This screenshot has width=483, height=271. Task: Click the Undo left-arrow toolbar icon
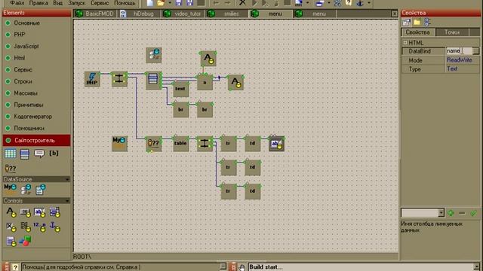[x=217, y=3]
